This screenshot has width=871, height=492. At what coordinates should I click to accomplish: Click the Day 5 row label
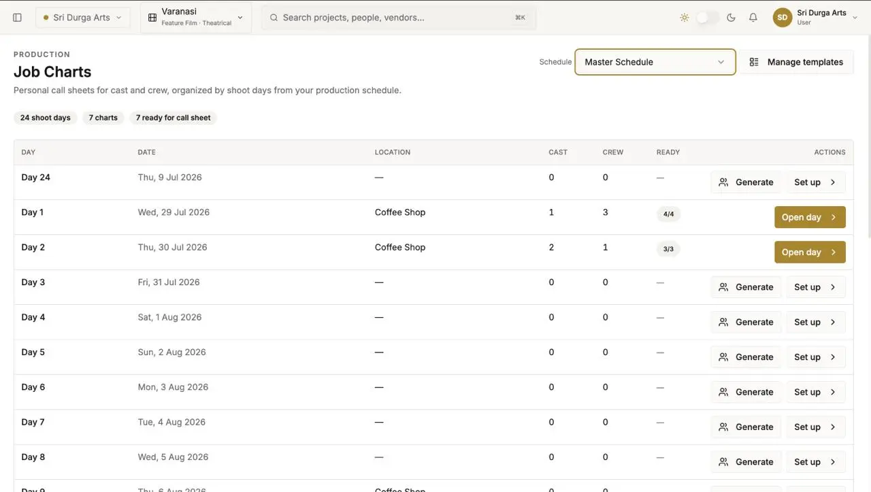[33, 352]
